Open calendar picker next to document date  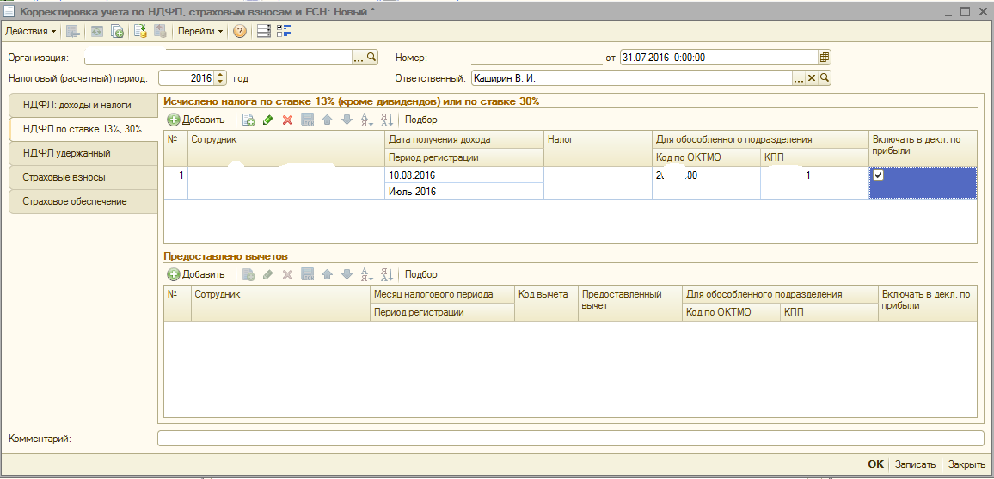825,58
